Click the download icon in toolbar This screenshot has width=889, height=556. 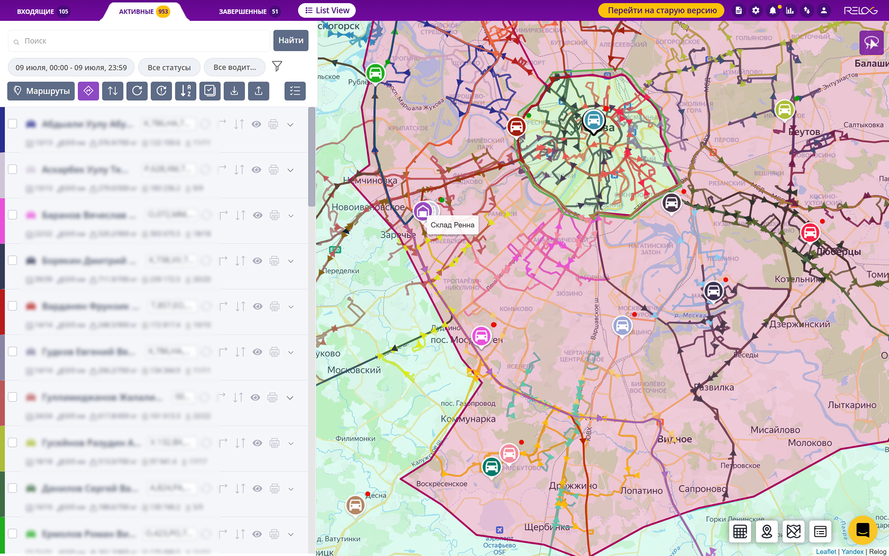coord(234,91)
